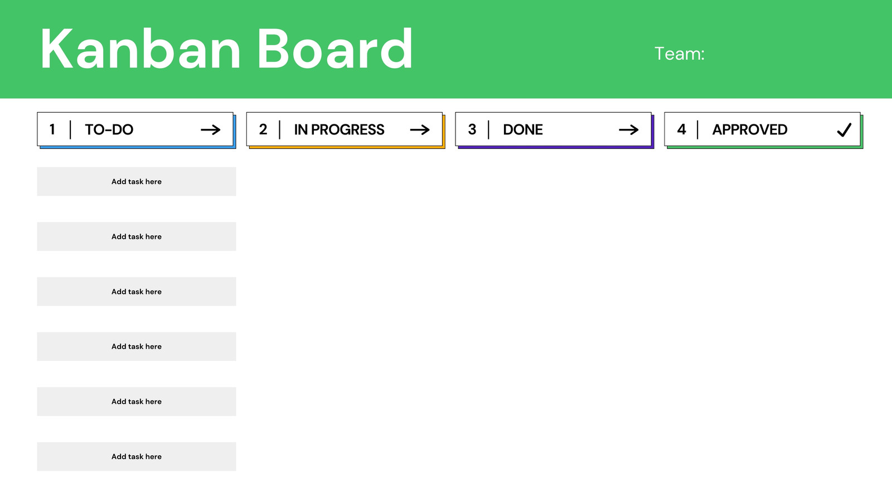Image resolution: width=892 pixels, height=502 pixels.
Task: Select the number 2 in IN PROGRESS column
Action: [263, 129]
